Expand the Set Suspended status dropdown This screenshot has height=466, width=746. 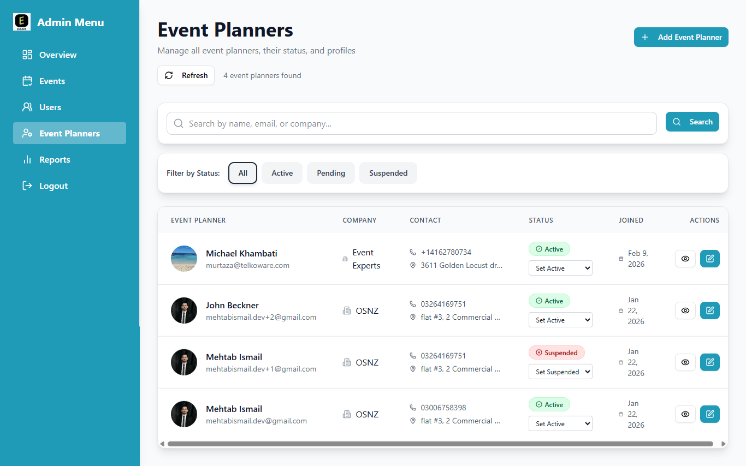pyautogui.click(x=560, y=372)
